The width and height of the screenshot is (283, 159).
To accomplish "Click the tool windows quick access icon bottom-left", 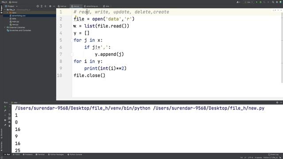I will click(1, 158).
